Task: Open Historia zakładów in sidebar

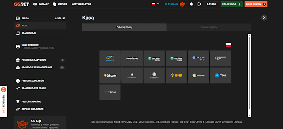Action: 33,81
